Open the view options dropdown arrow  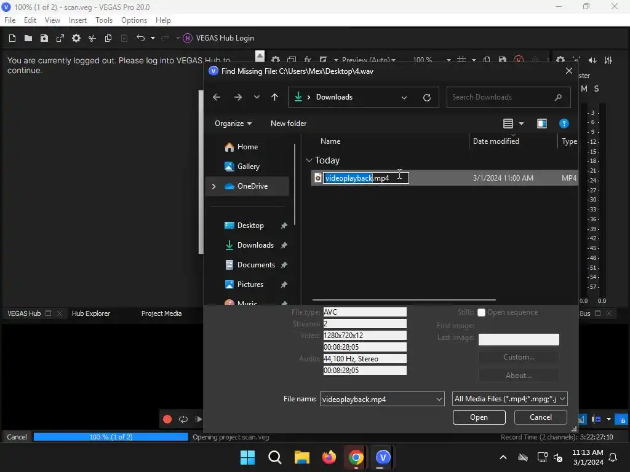(522, 124)
